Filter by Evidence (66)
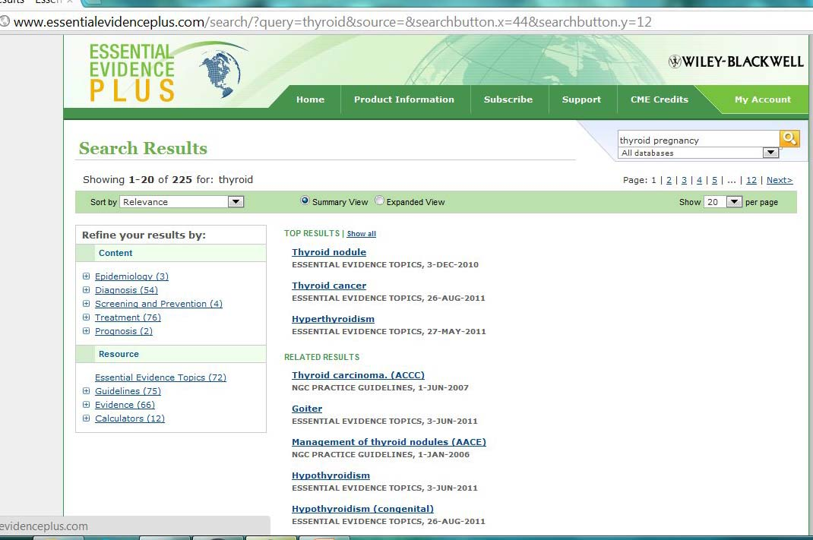 point(125,404)
